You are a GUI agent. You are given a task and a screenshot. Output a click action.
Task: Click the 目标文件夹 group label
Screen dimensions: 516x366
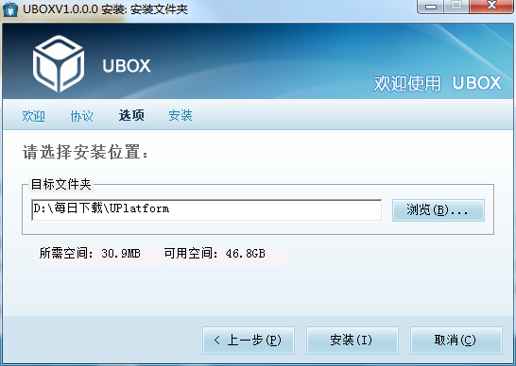coord(60,185)
